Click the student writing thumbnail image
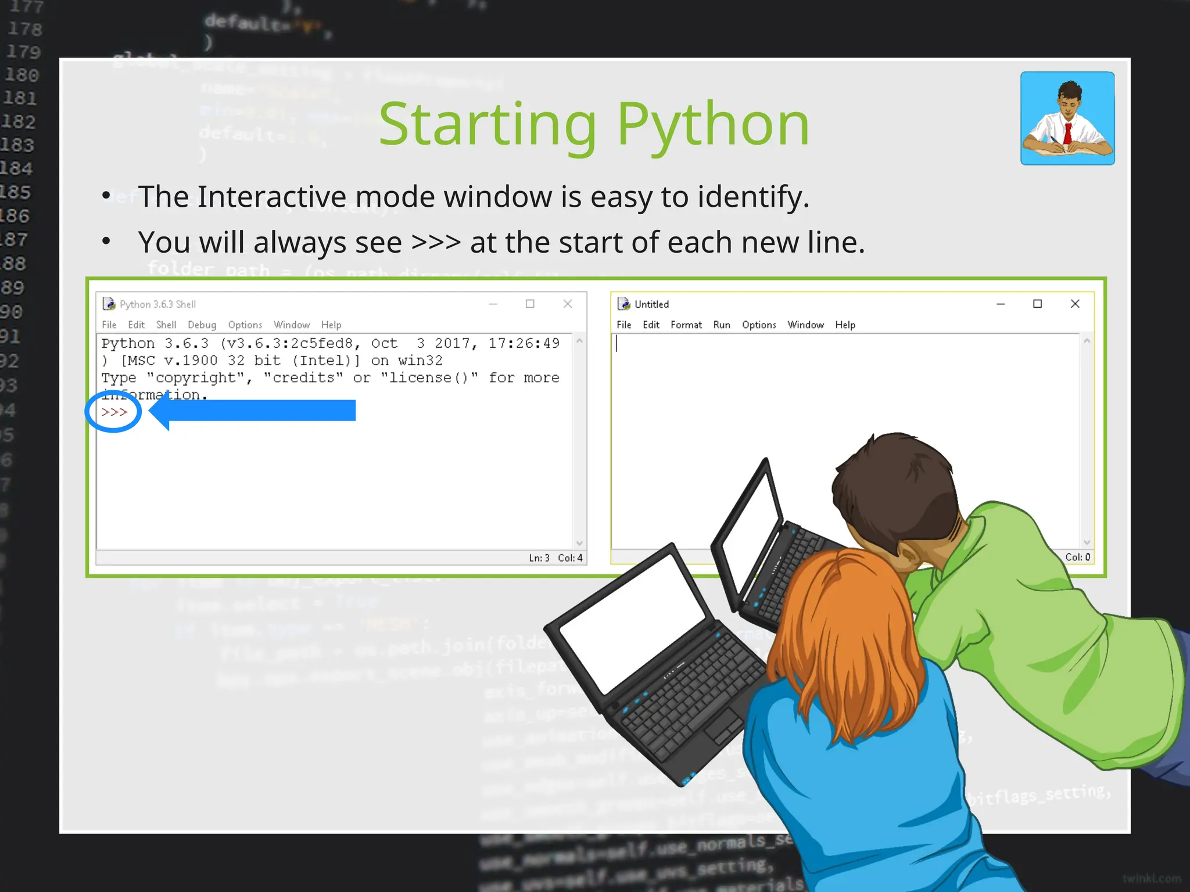 1067,118
